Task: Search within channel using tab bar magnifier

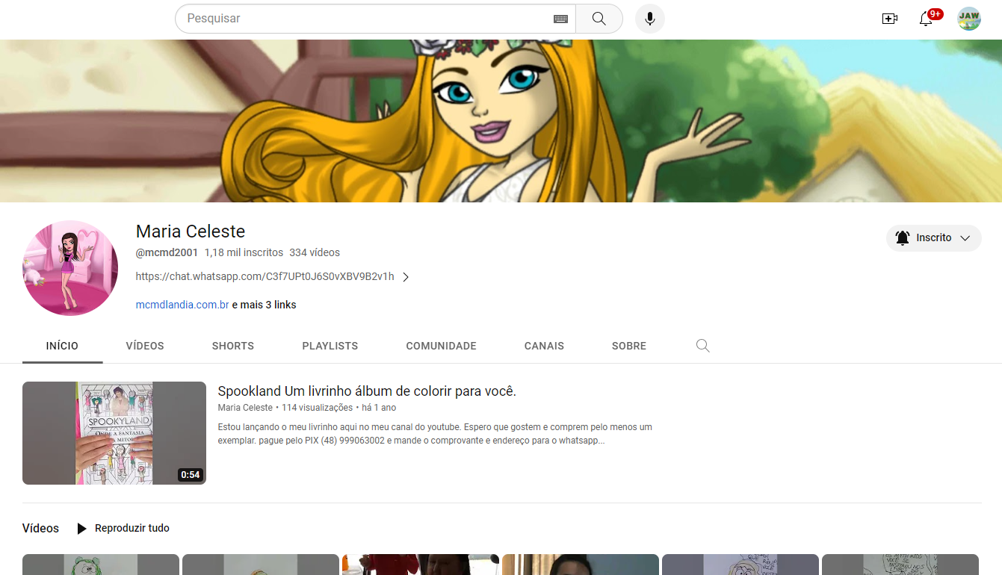Action: tap(702, 346)
